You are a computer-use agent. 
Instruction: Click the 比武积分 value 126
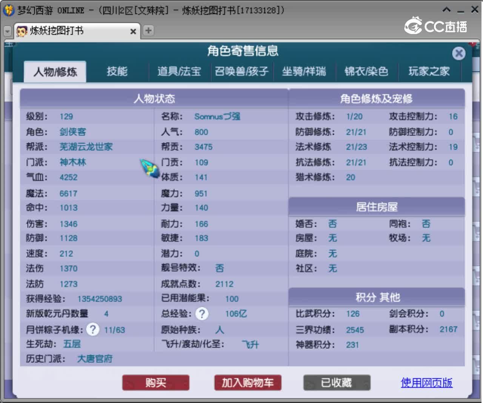[x=353, y=314]
